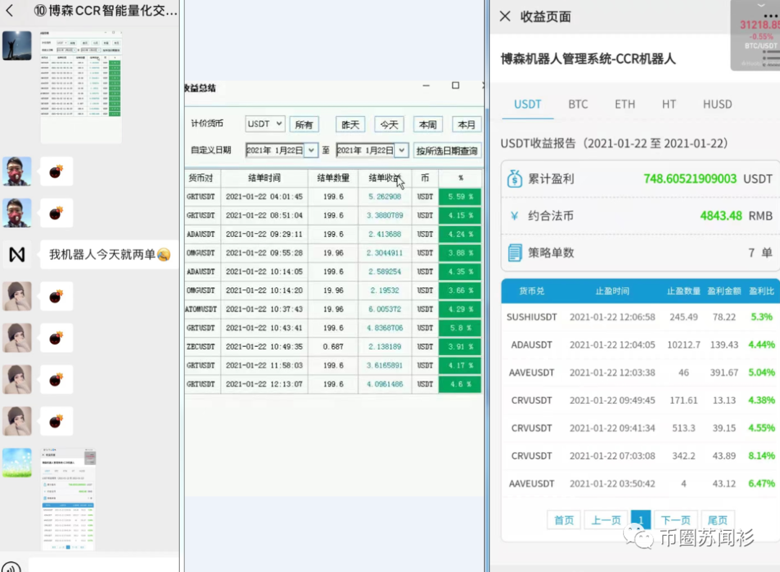Click the masked-face avatar in chat sidebar
Screen dimensions: 780x572
[x=16, y=171]
